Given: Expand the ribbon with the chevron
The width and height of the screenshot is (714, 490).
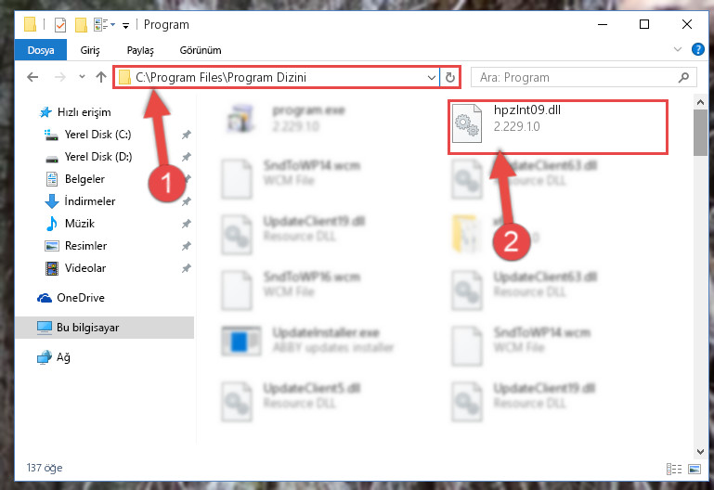Looking at the screenshot, I should (678, 49).
